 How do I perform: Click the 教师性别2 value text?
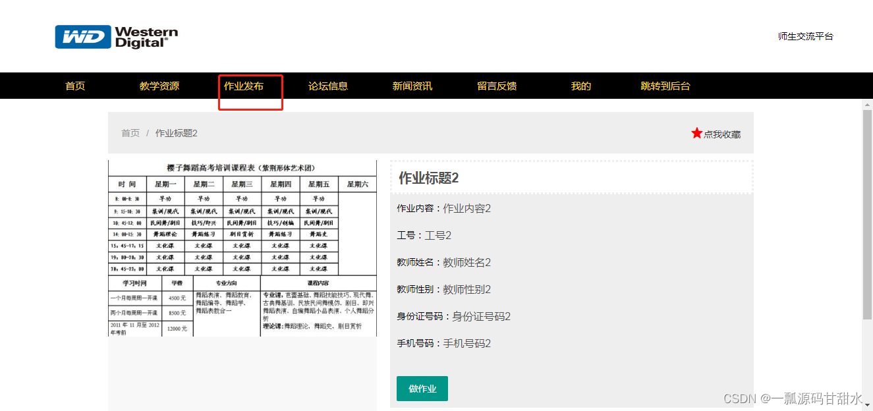point(467,289)
